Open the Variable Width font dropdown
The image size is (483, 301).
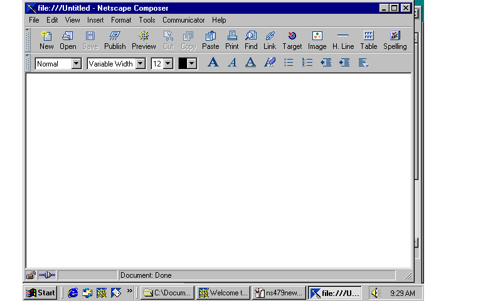click(x=141, y=64)
